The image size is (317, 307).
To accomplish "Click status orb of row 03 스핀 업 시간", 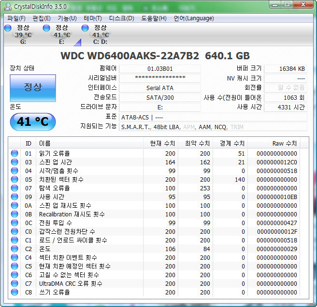I will [14, 162].
